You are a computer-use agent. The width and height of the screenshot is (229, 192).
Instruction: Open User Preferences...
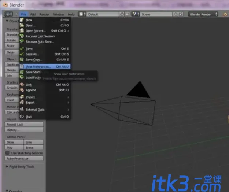pyautogui.click(x=45, y=67)
